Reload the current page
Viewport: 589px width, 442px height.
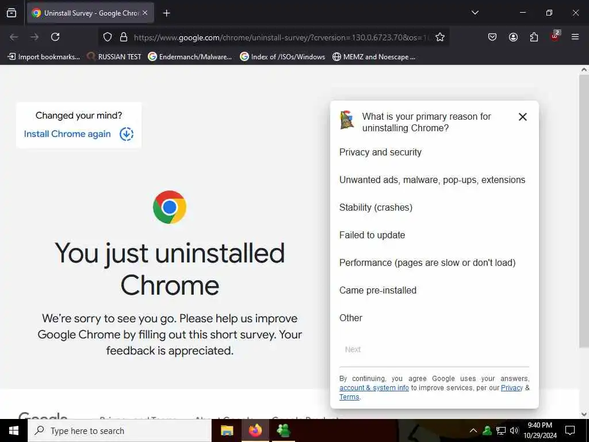(x=55, y=37)
